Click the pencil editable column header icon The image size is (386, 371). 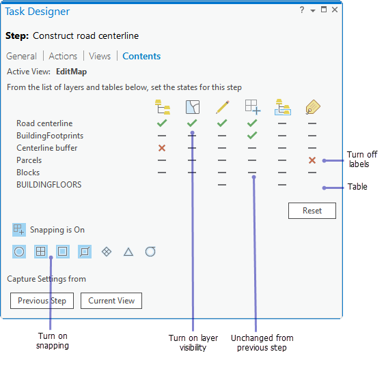223,107
